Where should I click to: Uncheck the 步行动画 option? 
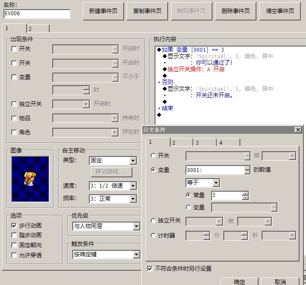pyautogui.click(x=14, y=225)
